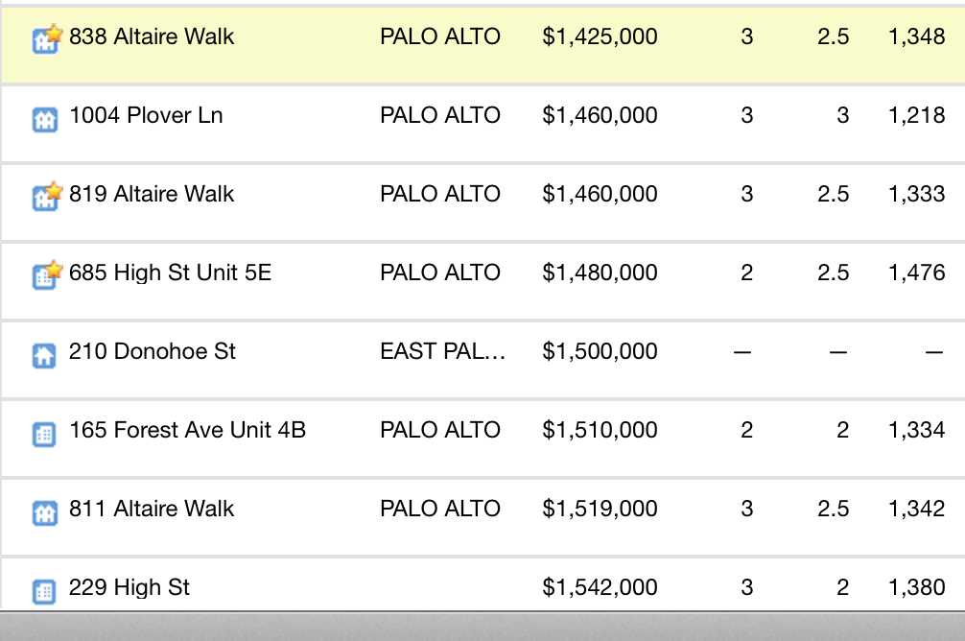Click the truncated EAST PAL... city cell
Screen dimensions: 965x641
click(x=442, y=351)
